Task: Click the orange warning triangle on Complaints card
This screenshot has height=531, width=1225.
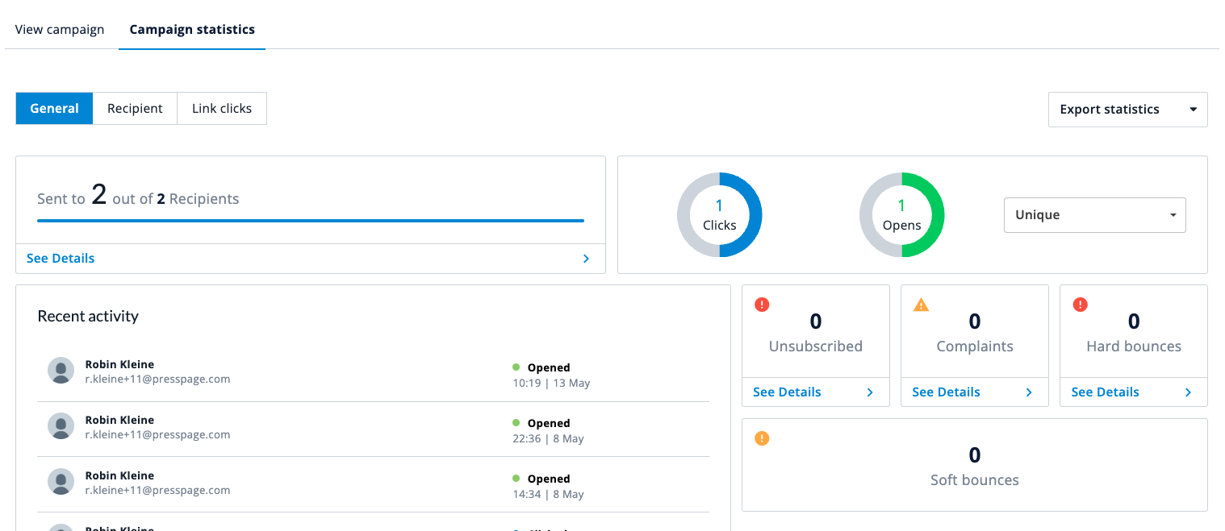Action: (921, 305)
